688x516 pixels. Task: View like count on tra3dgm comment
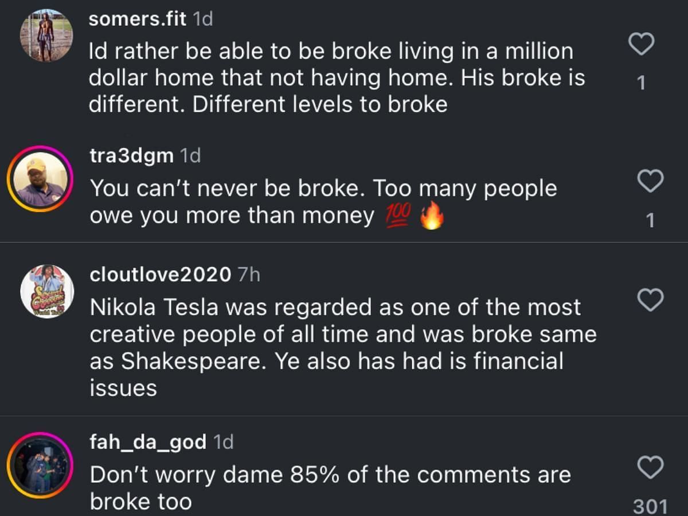(651, 221)
